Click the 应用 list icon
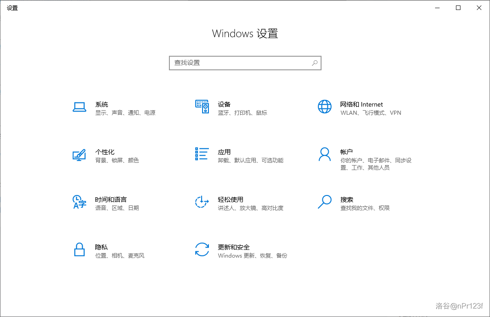The height and width of the screenshot is (317, 490). click(202, 154)
